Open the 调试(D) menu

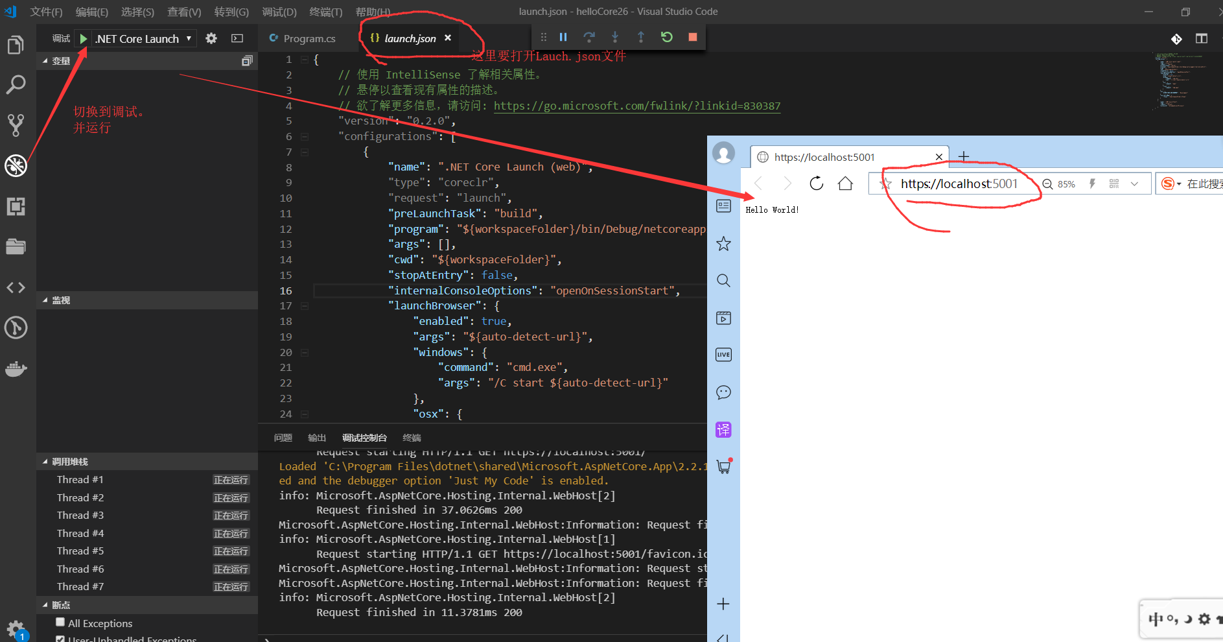279,12
